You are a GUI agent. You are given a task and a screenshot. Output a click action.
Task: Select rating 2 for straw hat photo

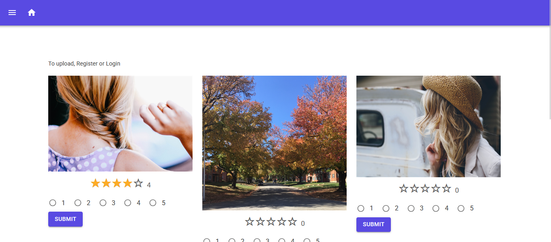click(x=386, y=208)
